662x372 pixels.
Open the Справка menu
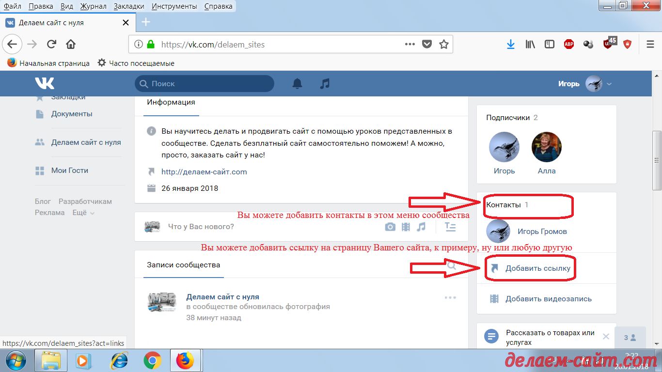point(218,6)
